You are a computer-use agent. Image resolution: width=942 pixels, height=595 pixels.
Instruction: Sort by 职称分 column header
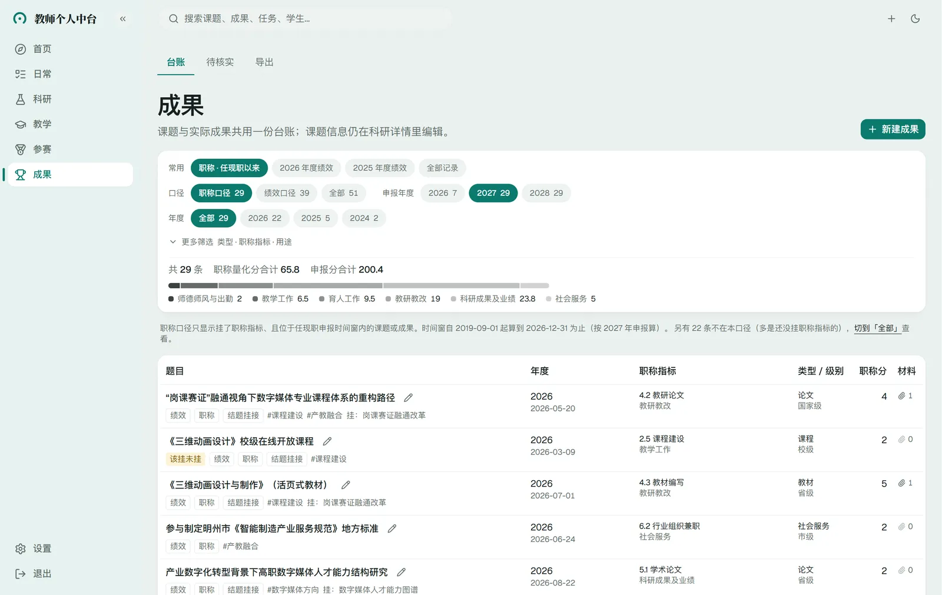[873, 371]
